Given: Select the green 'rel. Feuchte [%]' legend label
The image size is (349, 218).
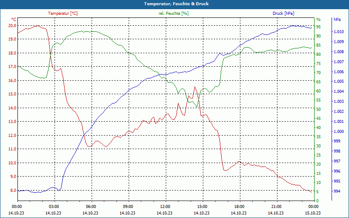Looking at the screenshot, I should click(174, 14).
